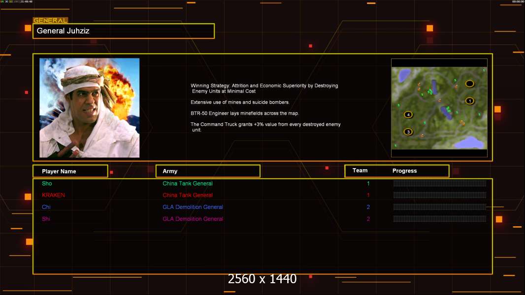This screenshot has width=525, height=295.
Task: Select player name Chi
Action: [46, 207]
